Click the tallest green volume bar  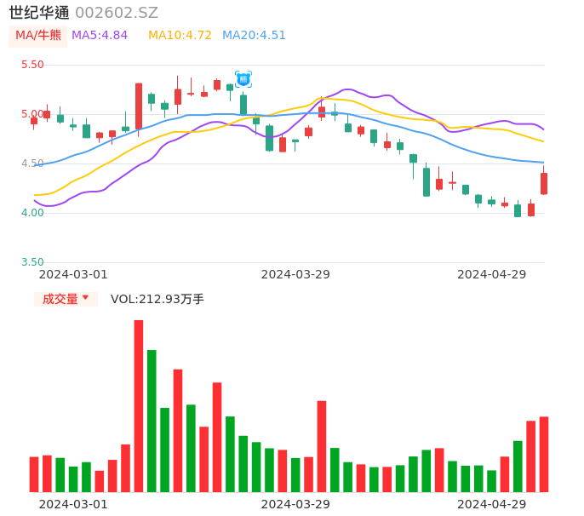click(x=152, y=421)
